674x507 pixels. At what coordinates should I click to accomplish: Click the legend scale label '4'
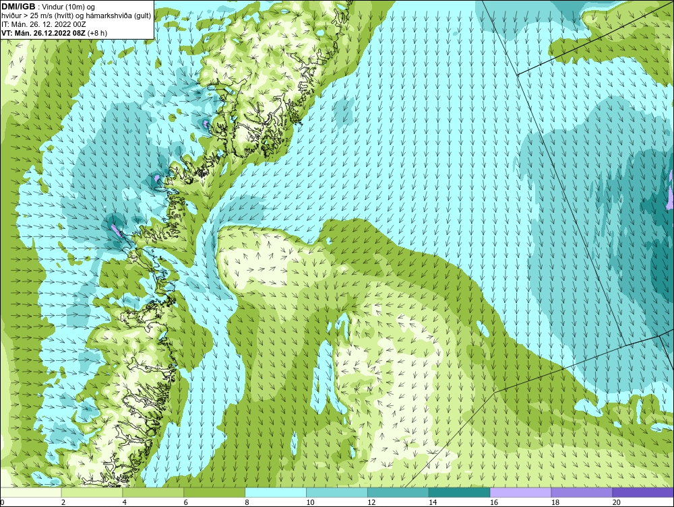click(x=125, y=502)
